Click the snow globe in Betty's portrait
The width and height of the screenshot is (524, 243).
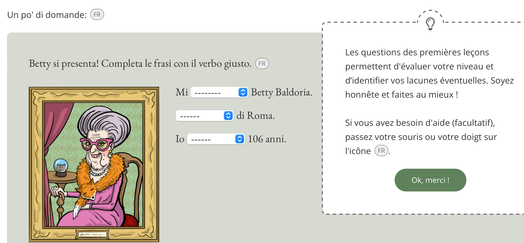(x=61, y=166)
